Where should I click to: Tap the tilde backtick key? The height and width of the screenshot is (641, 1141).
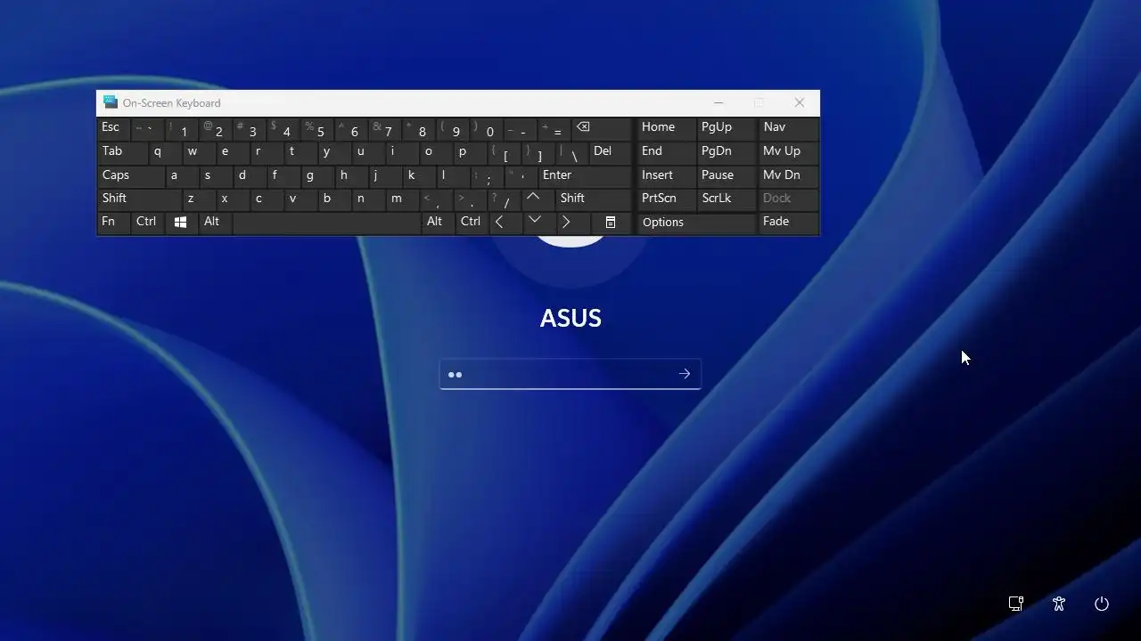[x=147, y=128]
